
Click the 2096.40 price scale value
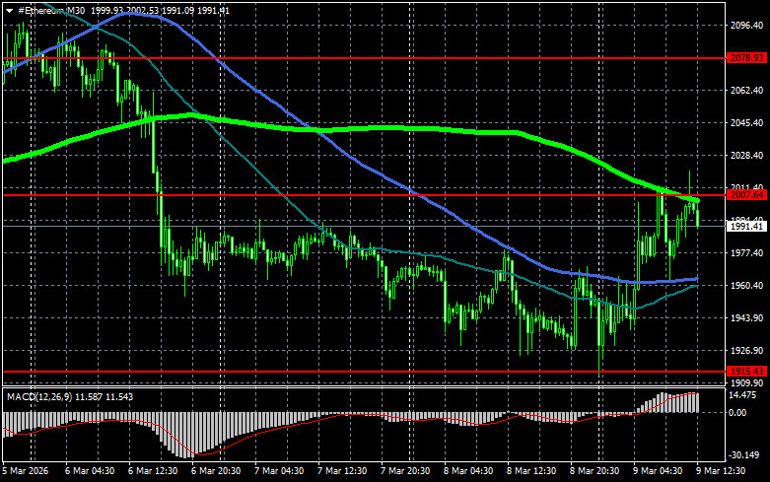(747, 26)
